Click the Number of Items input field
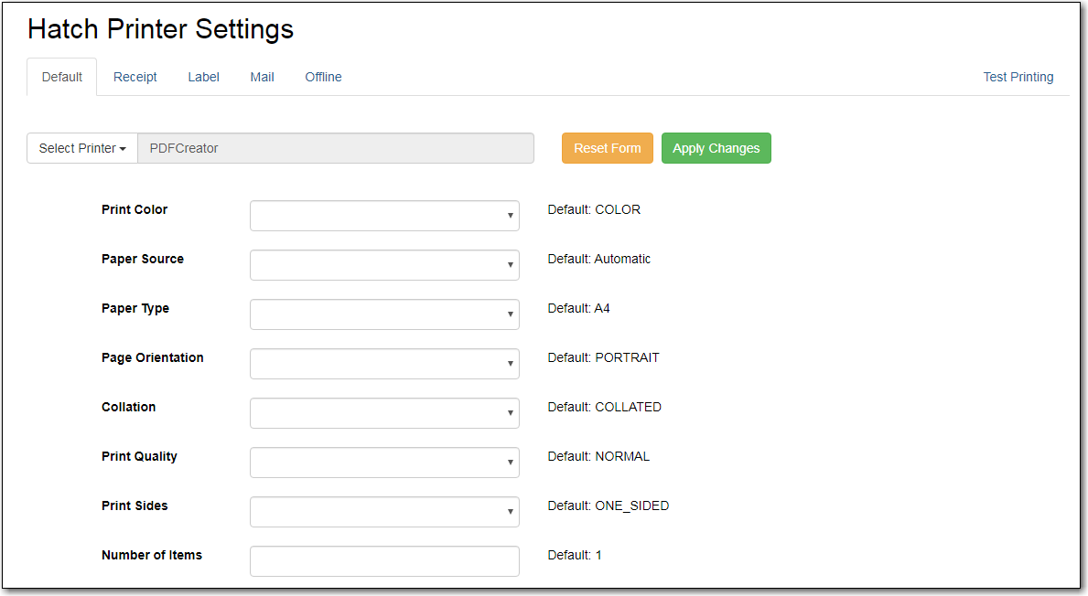This screenshot has width=1088, height=596. 384,561
